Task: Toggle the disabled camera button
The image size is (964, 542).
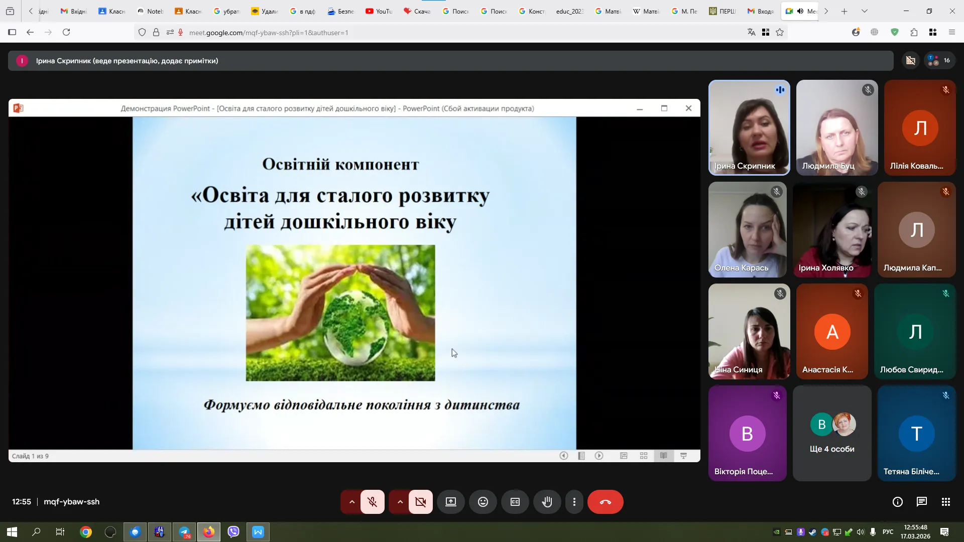Action: tap(420, 502)
